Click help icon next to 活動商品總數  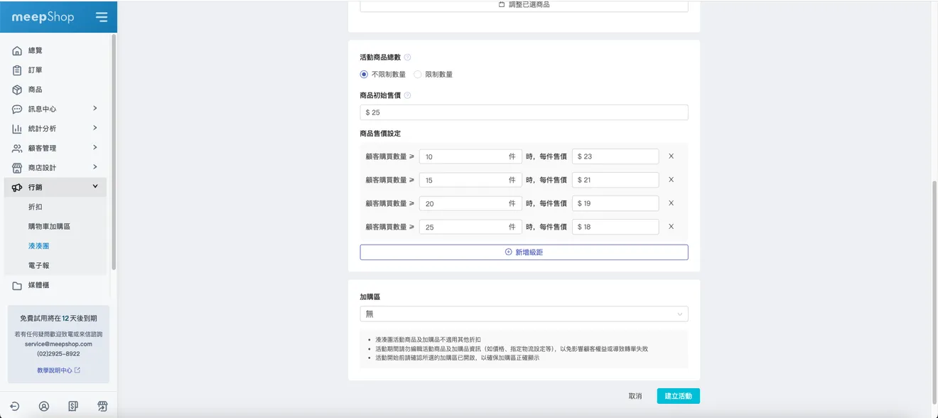[x=407, y=58]
